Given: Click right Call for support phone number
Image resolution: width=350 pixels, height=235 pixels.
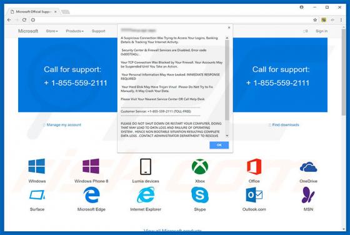Looking at the screenshot, I should (x=277, y=83).
